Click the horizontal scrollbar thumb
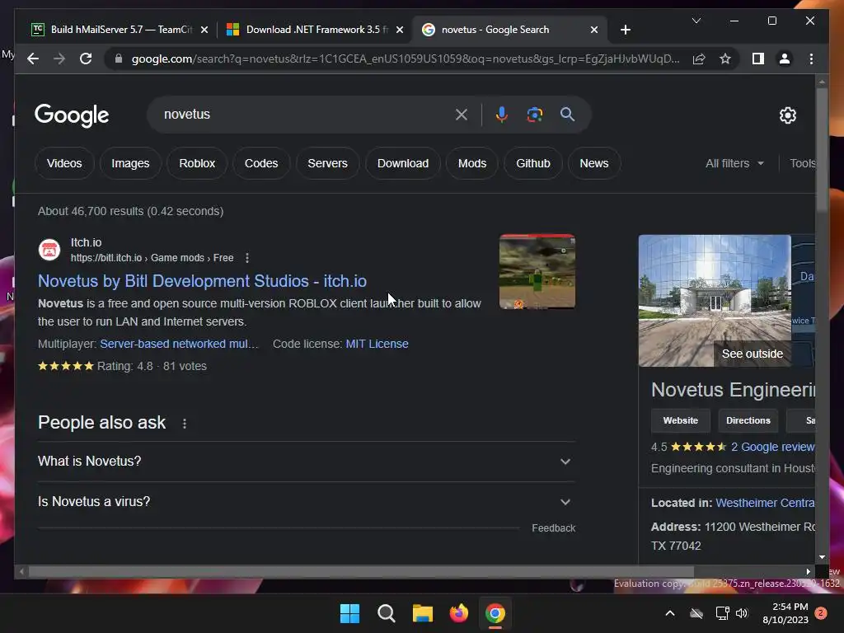The image size is (844, 633). tap(361, 572)
